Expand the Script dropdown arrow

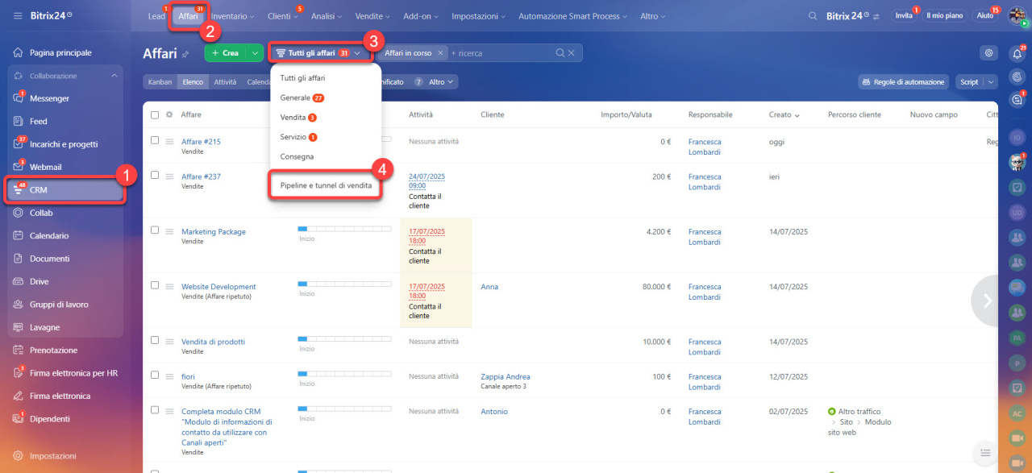(991, 82)
